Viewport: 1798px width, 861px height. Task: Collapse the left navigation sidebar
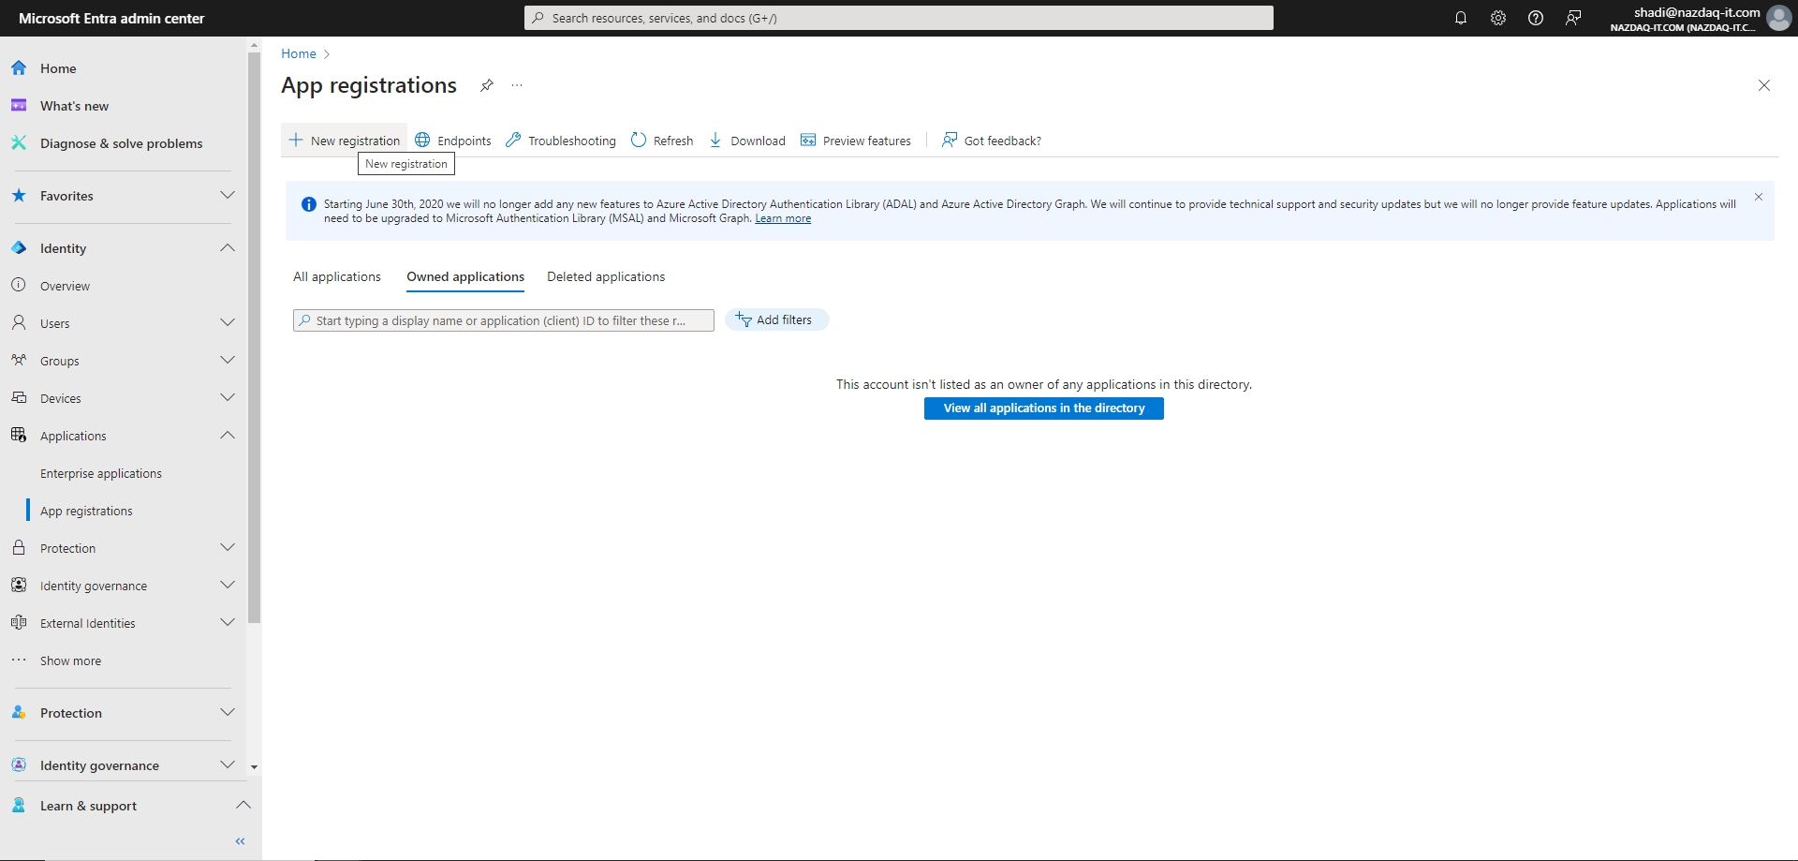click(240, 841)
